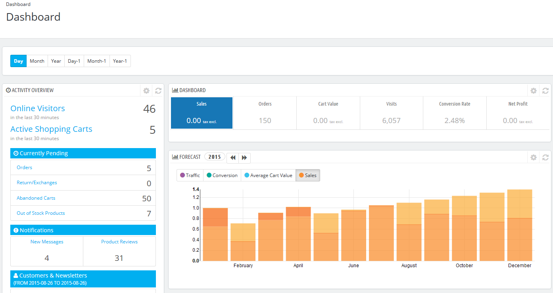The height and width of the screenshot is (293, 553).
Task: Switch to the Month time filter
Action: pyautogui.click(x=37, y=61)
